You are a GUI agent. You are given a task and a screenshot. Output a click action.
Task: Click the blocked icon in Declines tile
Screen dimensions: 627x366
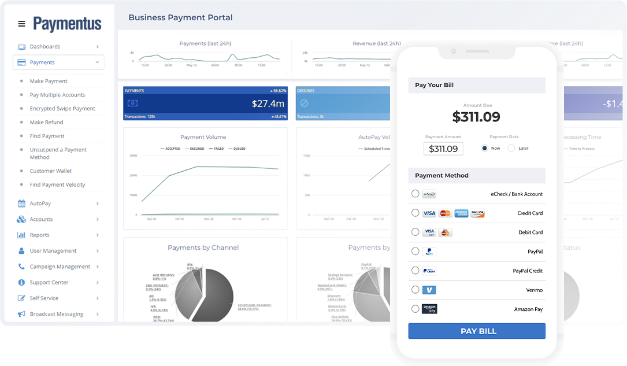tap(304, 103)
